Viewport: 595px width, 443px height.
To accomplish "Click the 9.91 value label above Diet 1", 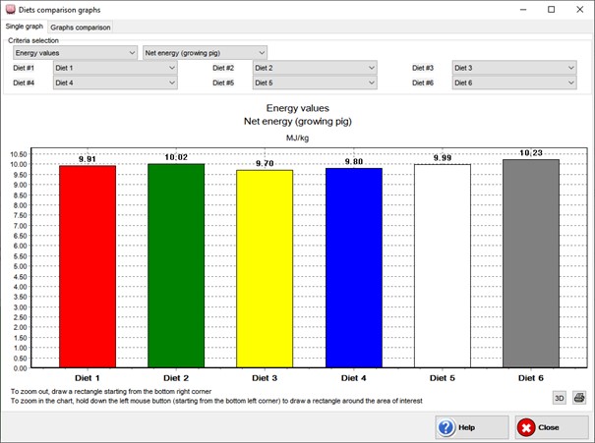I will click(x=88, y=159).
